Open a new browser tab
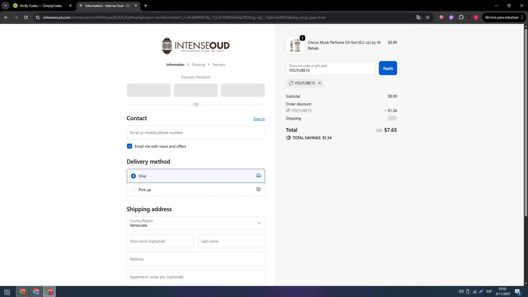528x297 pixels. [146, 6]
